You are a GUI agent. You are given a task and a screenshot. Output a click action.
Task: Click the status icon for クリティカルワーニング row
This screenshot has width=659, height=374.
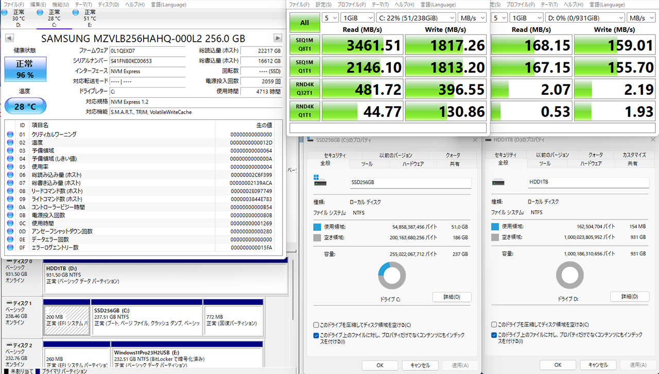click(10, 134)
